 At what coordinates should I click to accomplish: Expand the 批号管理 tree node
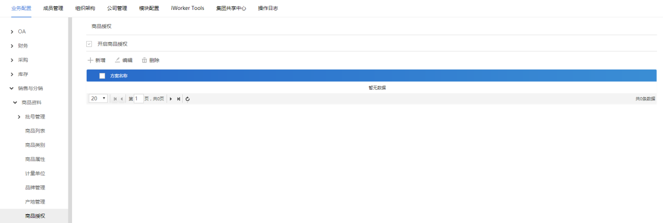coord(19,116)
